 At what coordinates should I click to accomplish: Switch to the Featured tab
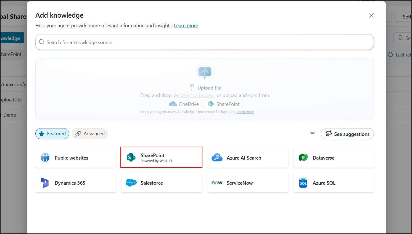tap(52, 134)
